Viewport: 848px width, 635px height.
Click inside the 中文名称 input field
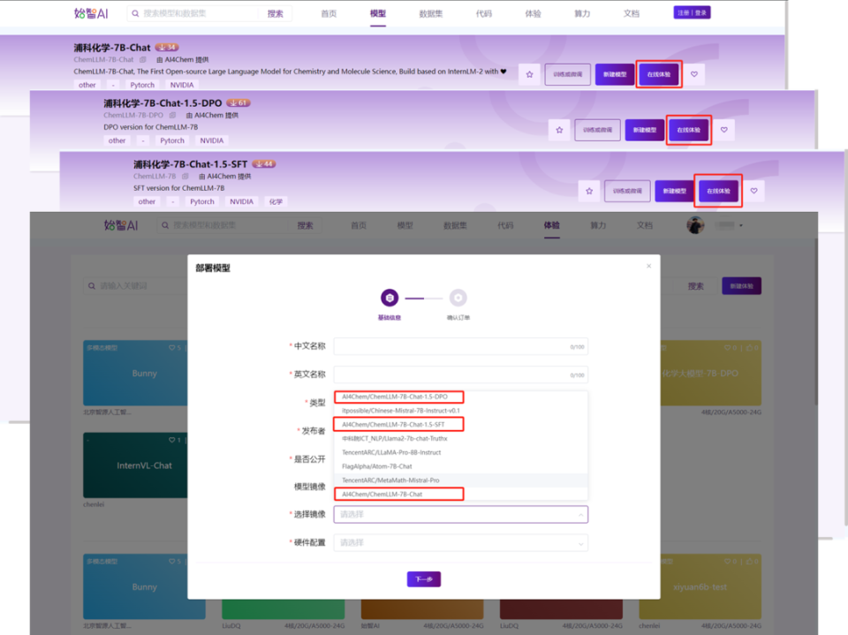(x=459, y=346)
